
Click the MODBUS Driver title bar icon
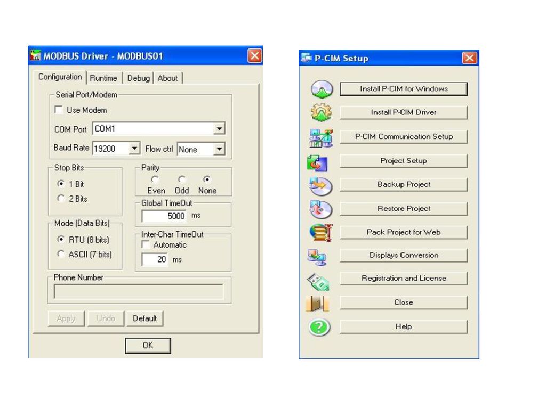coord(35,55)
